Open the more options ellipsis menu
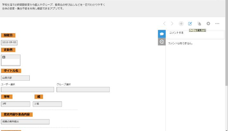Screen dimensions: 228x131 coord(217,23)
